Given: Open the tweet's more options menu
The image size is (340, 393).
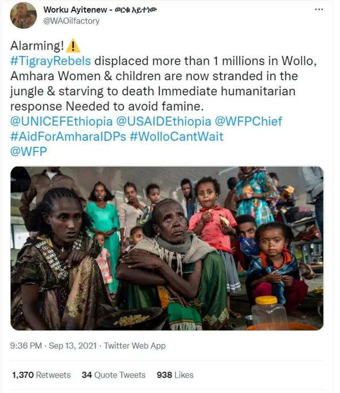Looking at the screenshot, I should (319, 10).
